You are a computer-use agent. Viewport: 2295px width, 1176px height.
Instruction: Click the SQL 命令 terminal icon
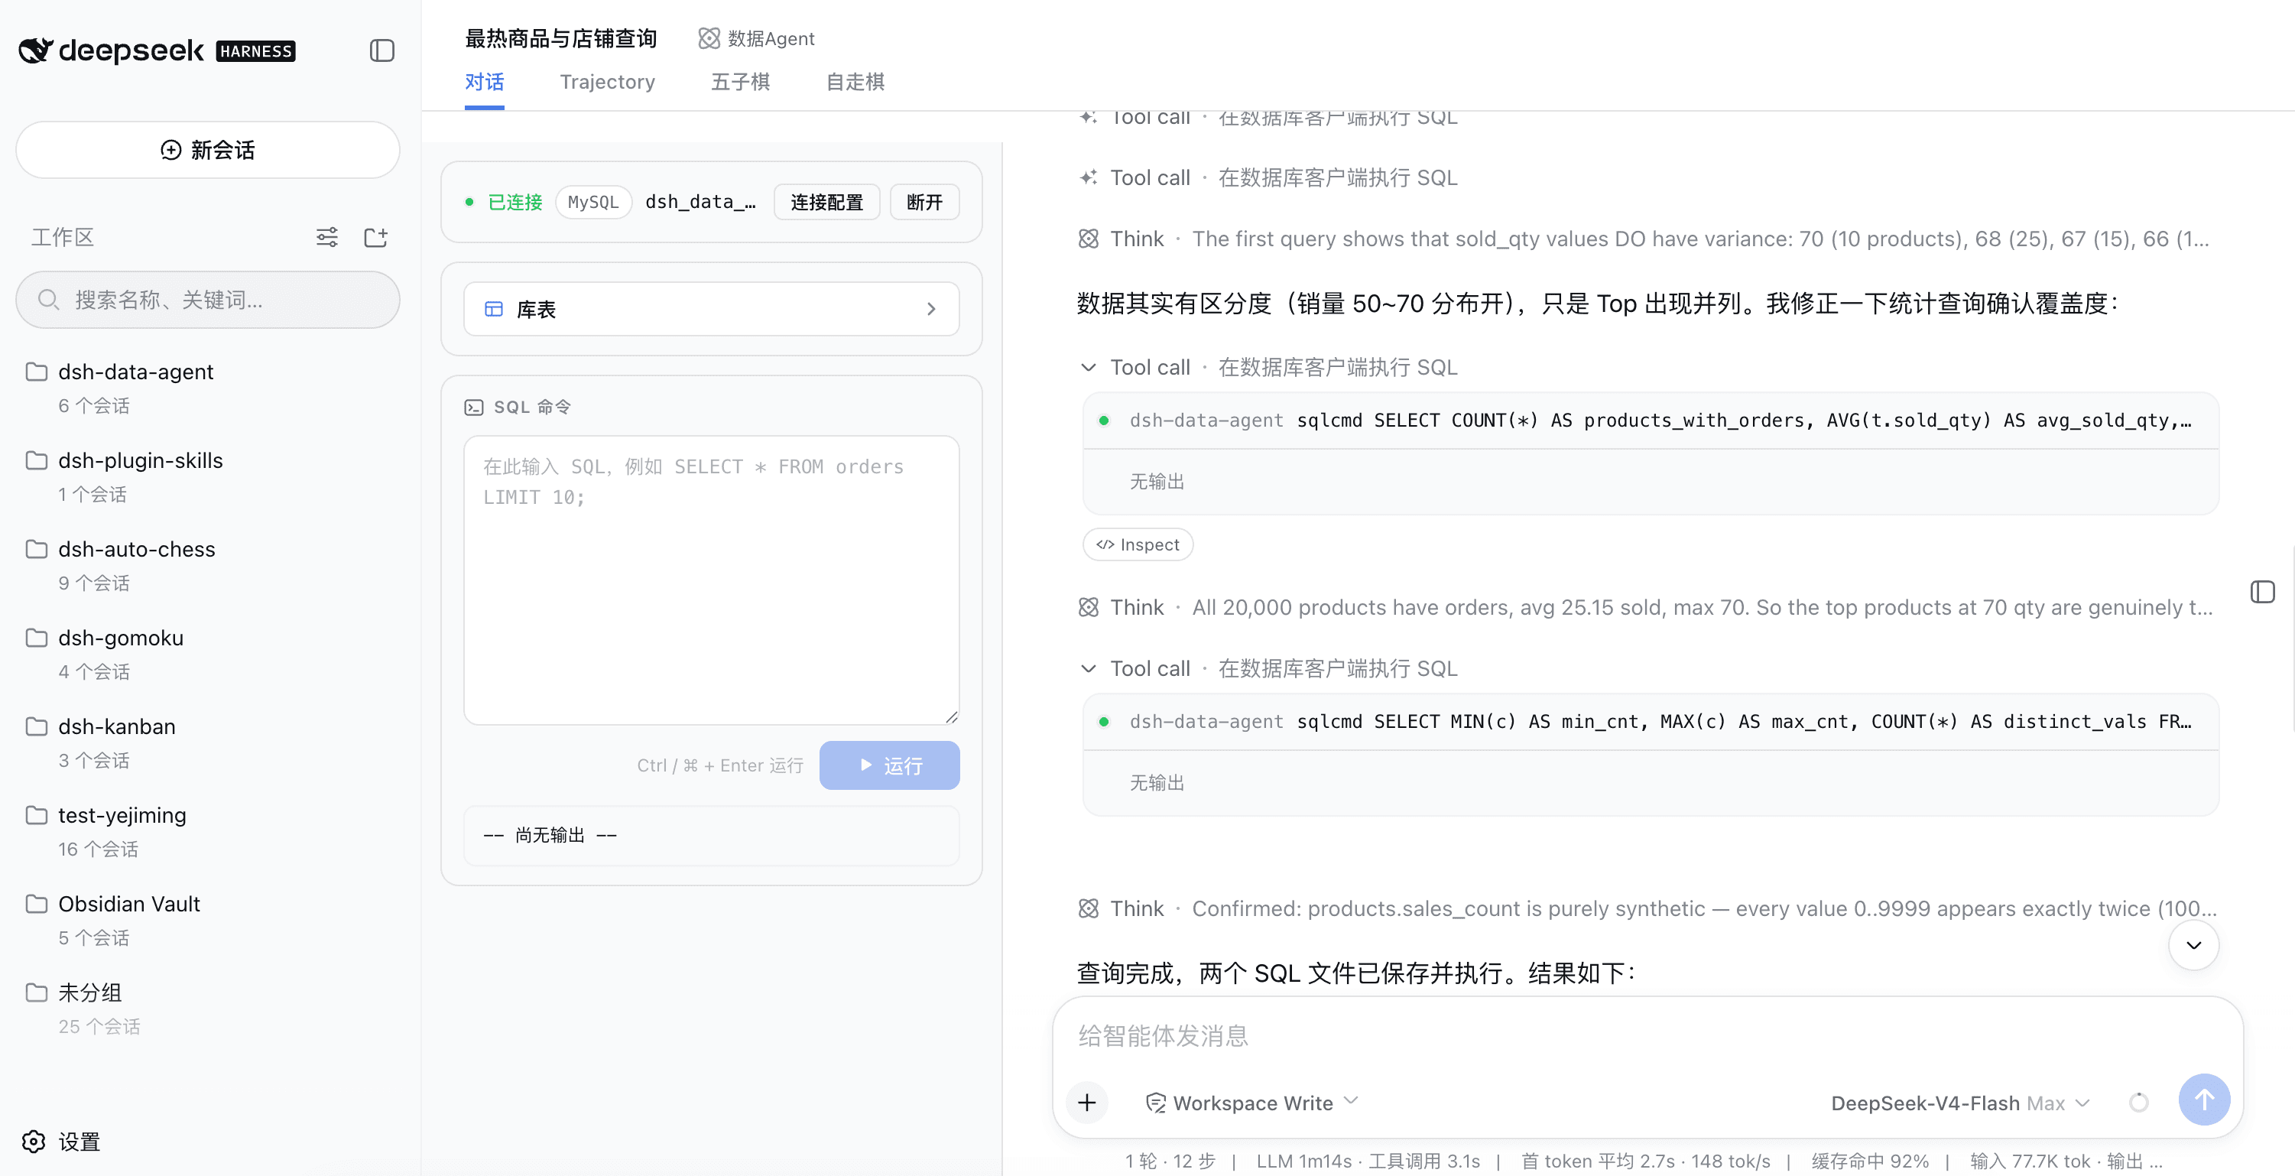pos(473,407)
